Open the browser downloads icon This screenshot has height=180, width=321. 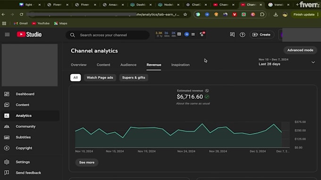click(x=276, y=15)
